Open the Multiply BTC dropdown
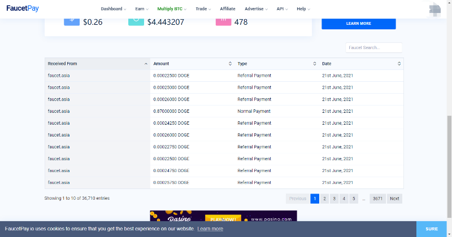The height and width of the screenshot is (237, 452). pyautogui.click(x=172, y=9)
